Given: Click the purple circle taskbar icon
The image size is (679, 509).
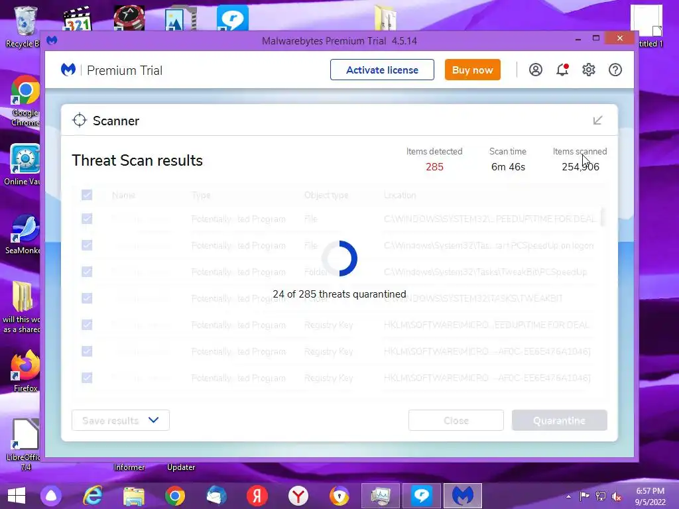Looking at the screenshot, I should tap(51, 496).
